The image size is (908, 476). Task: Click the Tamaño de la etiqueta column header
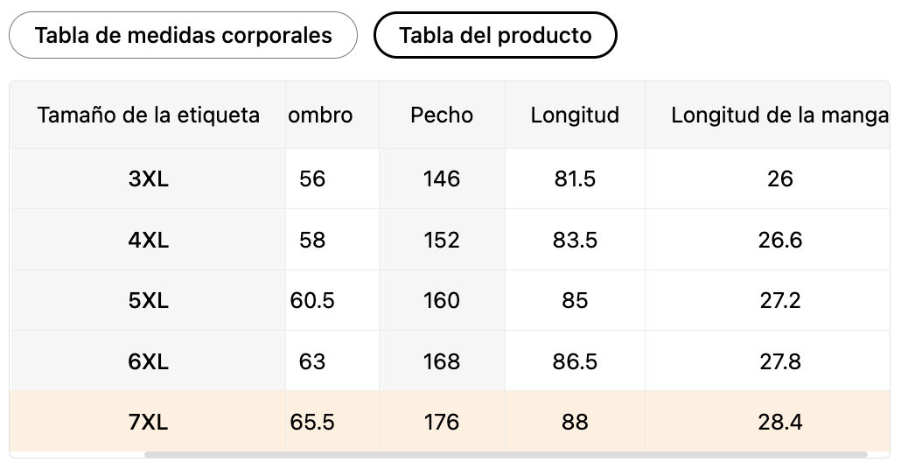pos(148,115)
